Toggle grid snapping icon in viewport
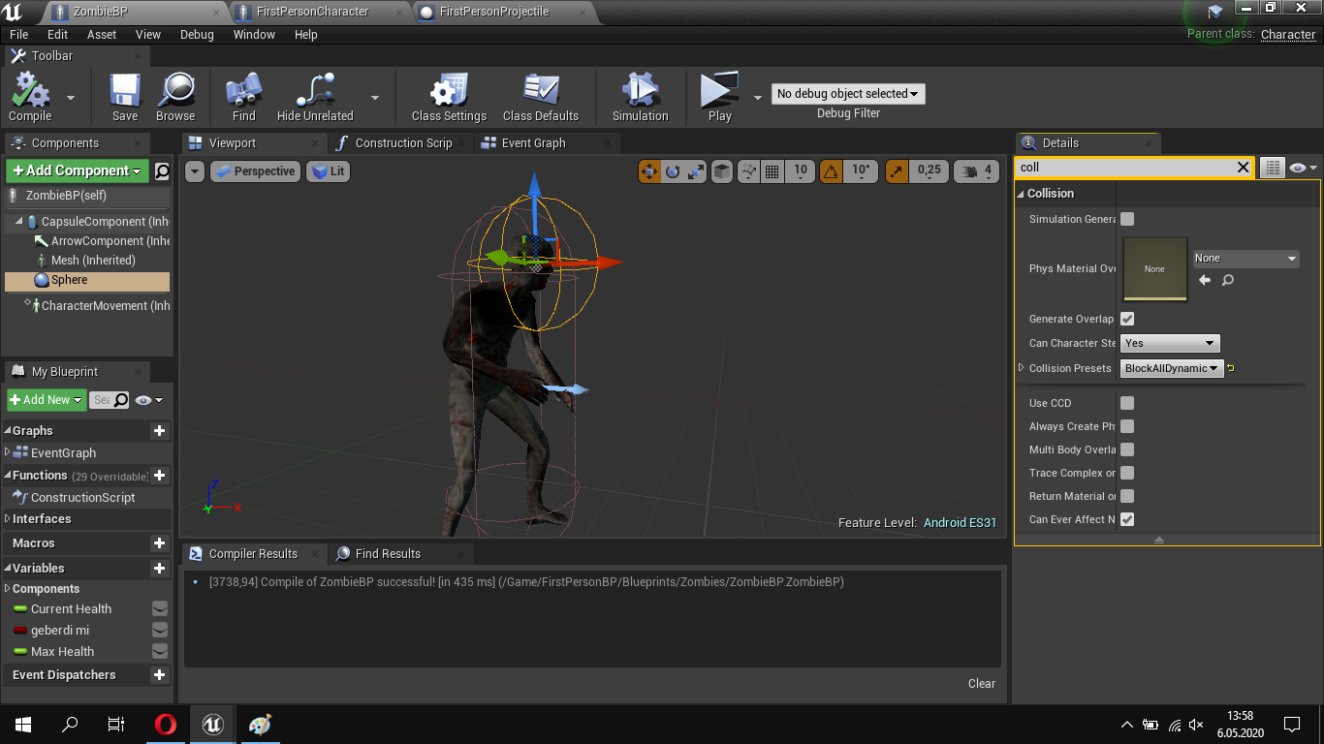The width and height of the screenshot is (1324, 744). click(772, 171)
